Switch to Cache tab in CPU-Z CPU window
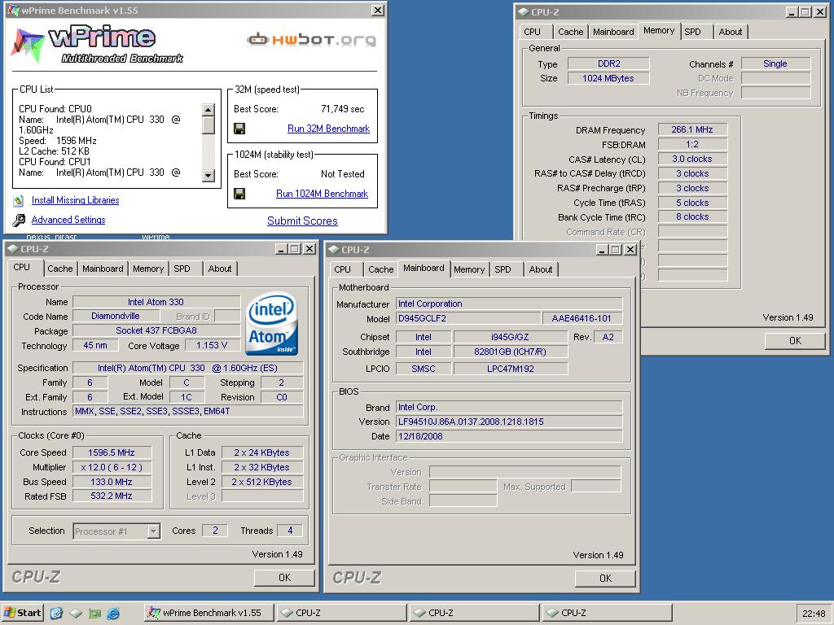This screenshot has width=834, height=625. pos(59,269)
